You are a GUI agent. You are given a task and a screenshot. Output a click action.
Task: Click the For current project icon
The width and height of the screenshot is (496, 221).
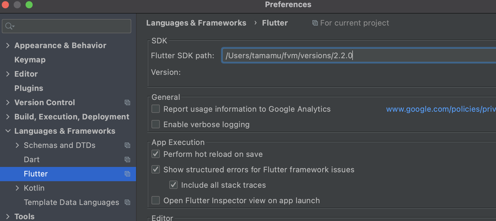315,23
